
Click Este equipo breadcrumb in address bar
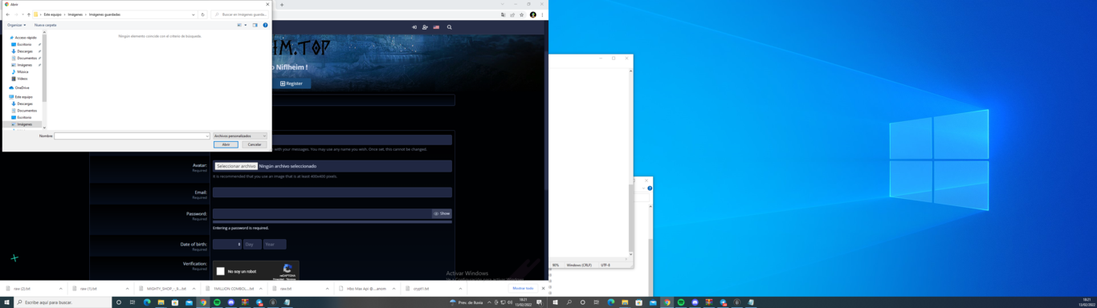pyautogui.click(x=52, y=14)
